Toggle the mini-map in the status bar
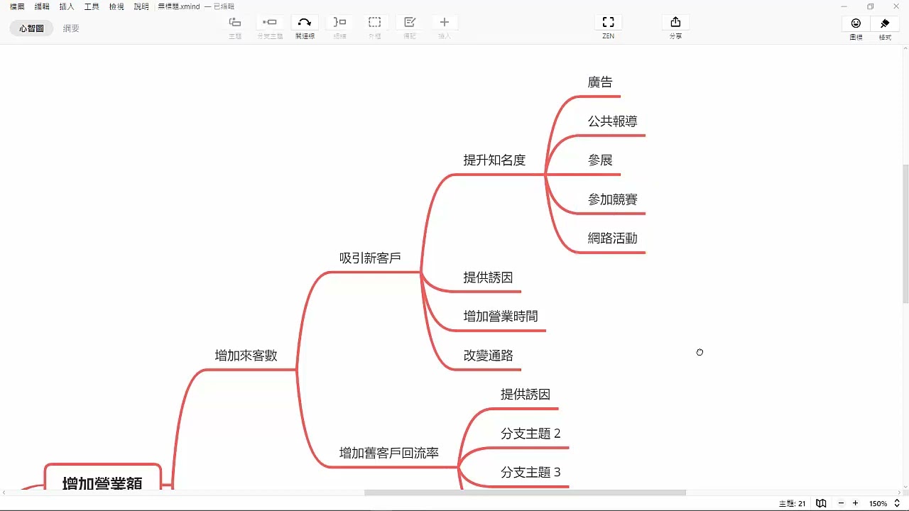This screenshot has height=511, width=909. tap(821, 502)
